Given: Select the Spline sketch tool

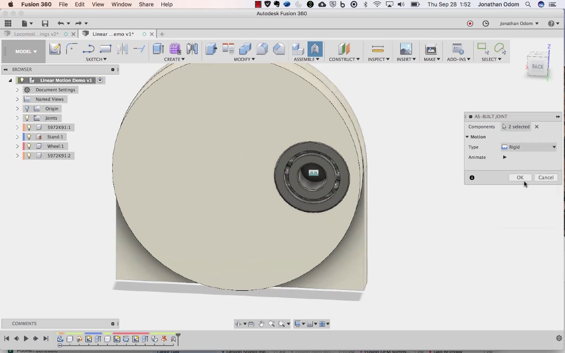Looking at the screenshot, I should (x=88, y=49).
